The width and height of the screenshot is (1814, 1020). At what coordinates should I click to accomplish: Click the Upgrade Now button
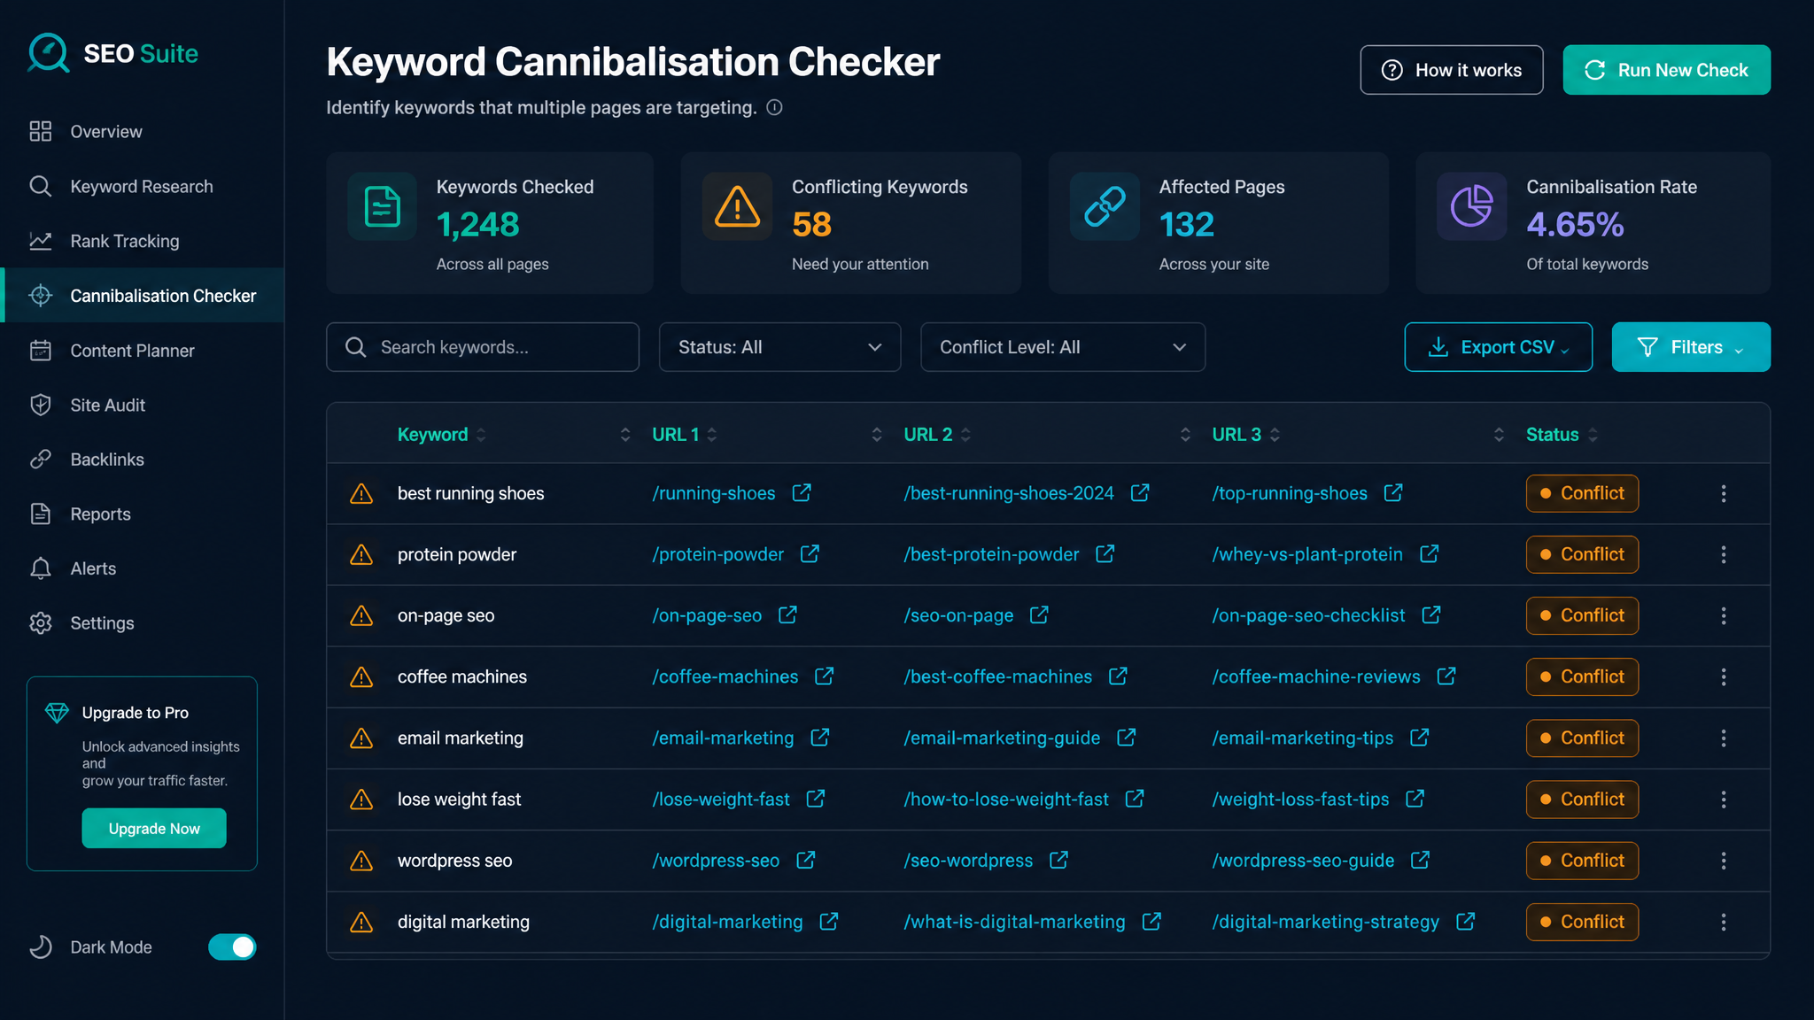coord(154,829)
